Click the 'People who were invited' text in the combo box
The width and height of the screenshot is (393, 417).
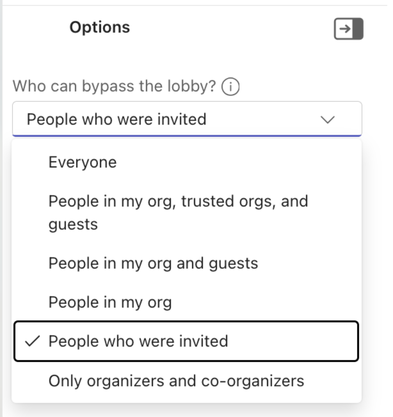[x=116, y=119]
